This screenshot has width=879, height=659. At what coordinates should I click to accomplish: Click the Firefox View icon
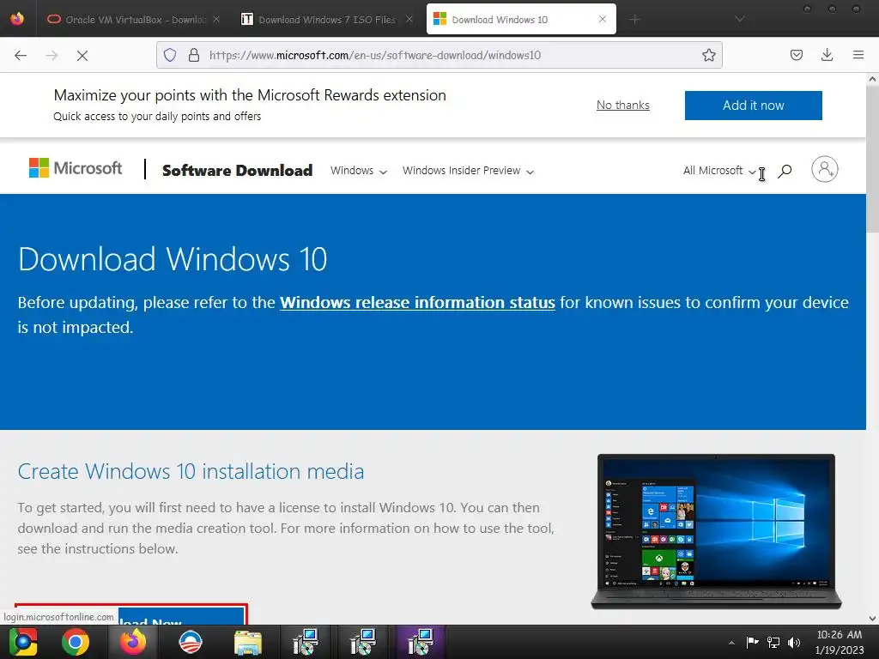[x=17, y=19]
